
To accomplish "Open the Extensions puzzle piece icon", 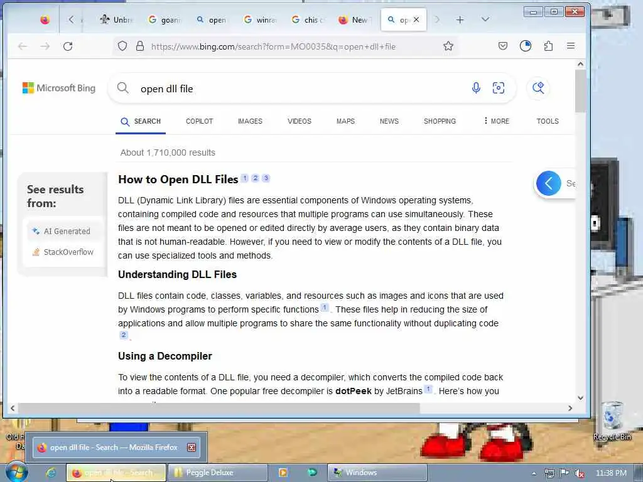I will [x=548, y=46].
